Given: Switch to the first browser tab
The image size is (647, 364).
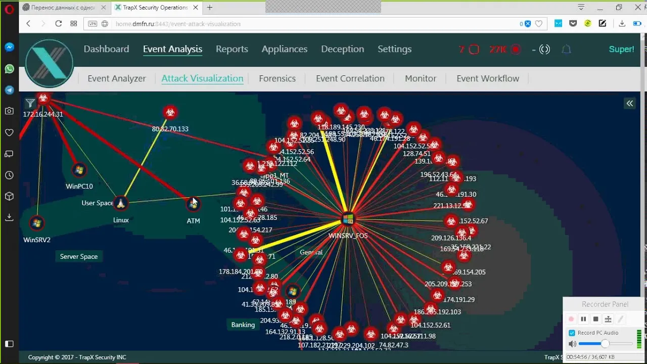Looking at the screenshot, I should 65,8.
